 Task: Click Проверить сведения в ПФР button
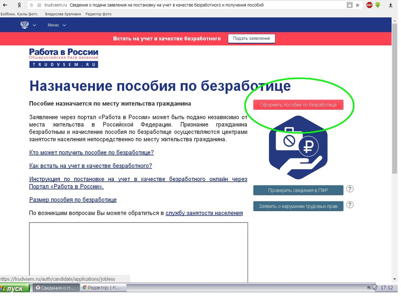298,190
